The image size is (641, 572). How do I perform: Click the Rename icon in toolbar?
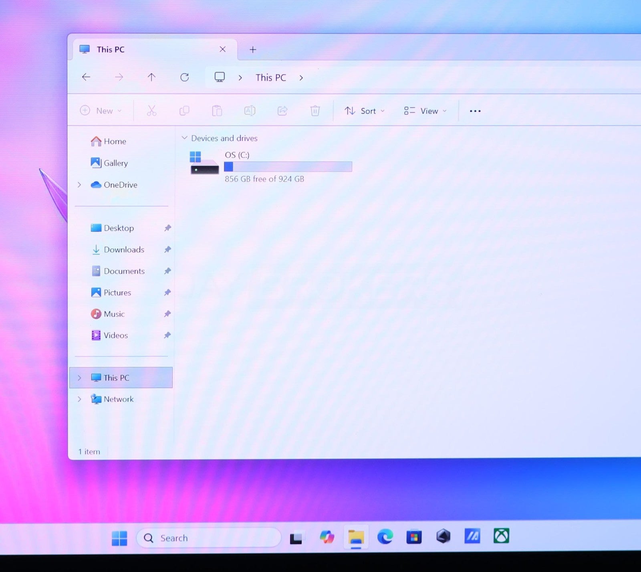click(250, 111)
